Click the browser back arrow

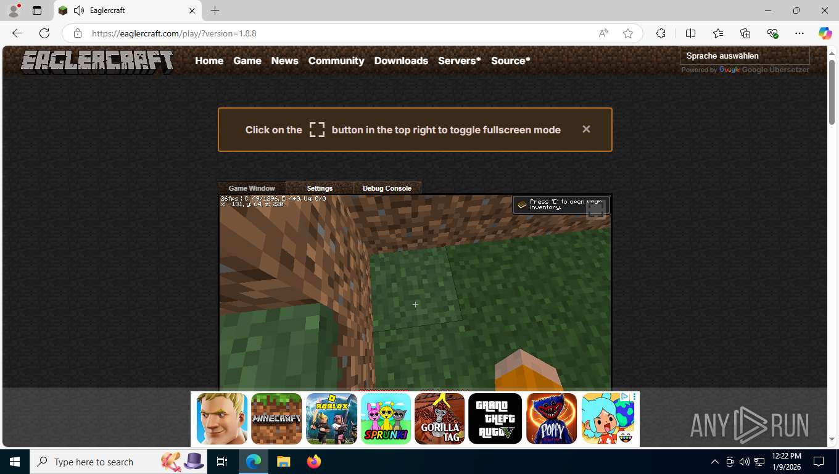pos(17,33)
